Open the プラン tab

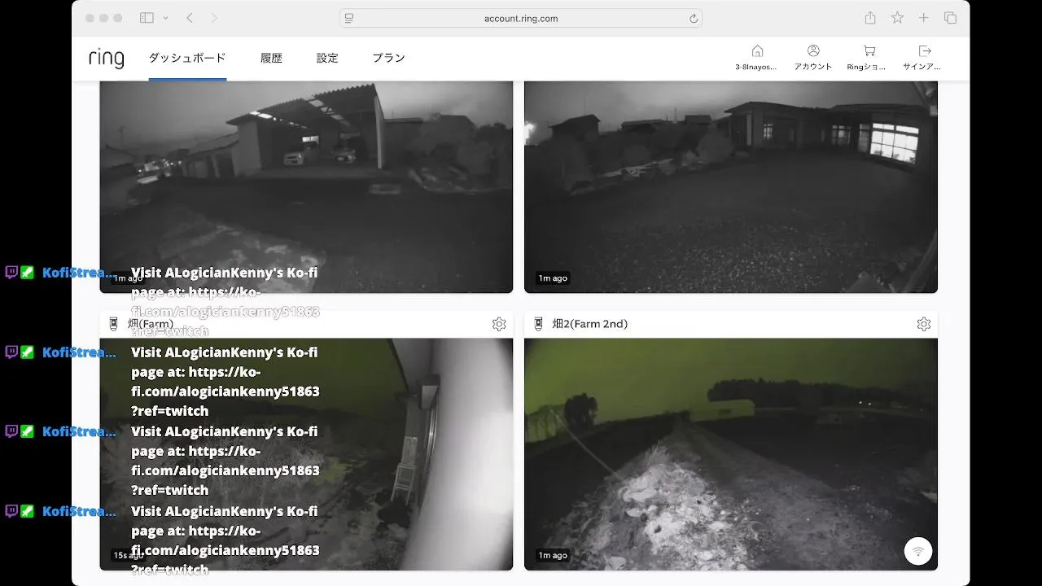[388, 58]
